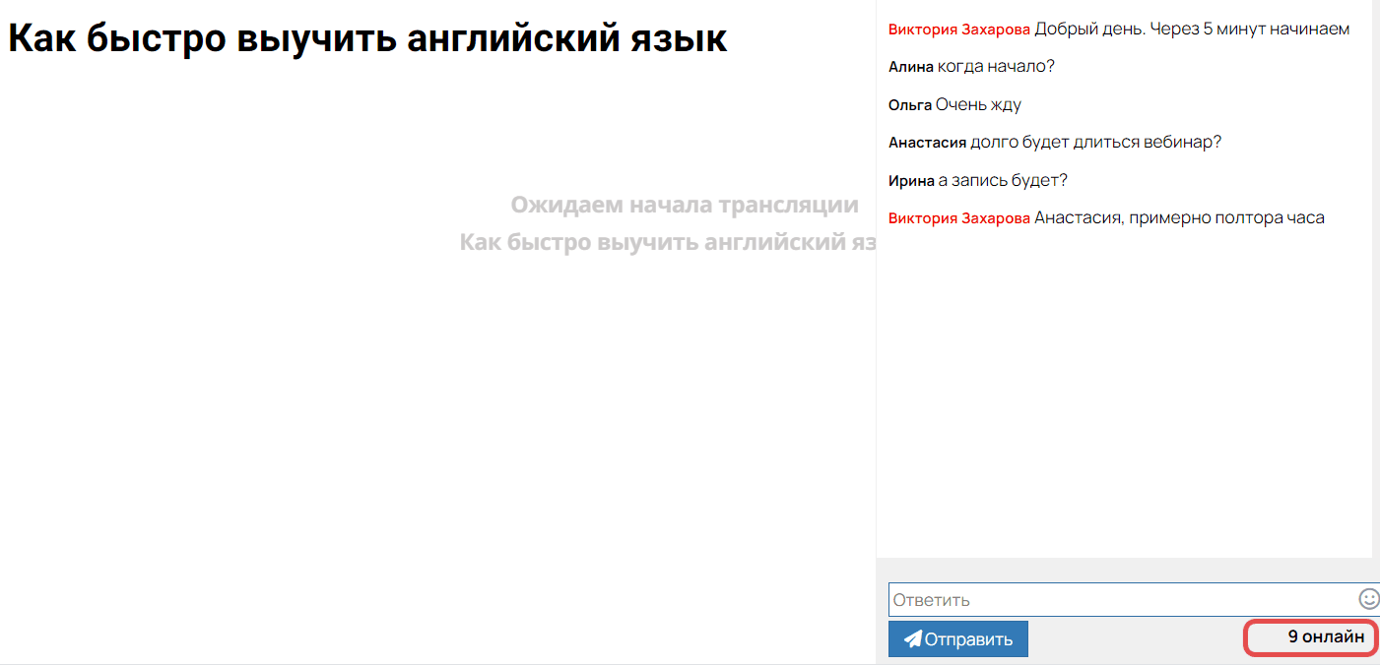
Task: Click the smiley face at the reply field edge
Action: click(1367, 599)
